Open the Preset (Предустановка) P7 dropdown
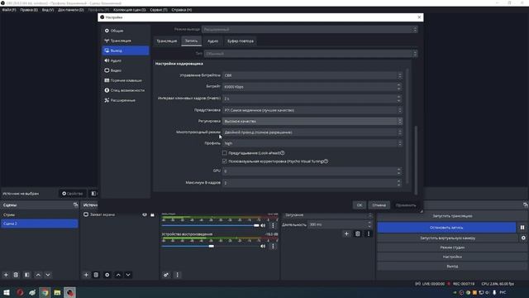The image size is (529, 298). click(x=312, y=110)
